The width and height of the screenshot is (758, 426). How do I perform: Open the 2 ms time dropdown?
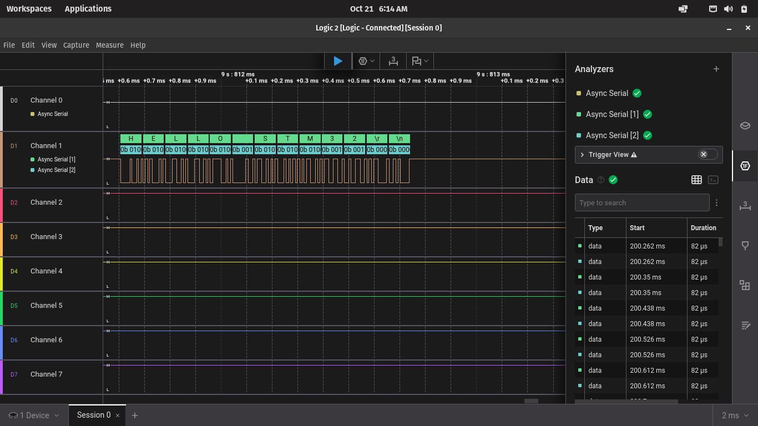click(735, 415)
